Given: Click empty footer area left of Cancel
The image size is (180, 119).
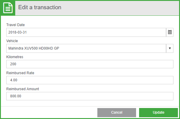Looking at the screenshot, I should pyautogui.click(x=49, y=112).
